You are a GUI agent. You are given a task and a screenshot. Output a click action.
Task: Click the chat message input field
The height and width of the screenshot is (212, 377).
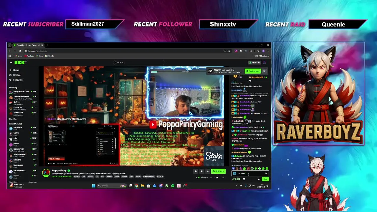tap(250, 173)
